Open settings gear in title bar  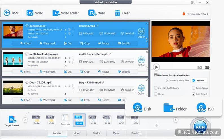(192, 3)
